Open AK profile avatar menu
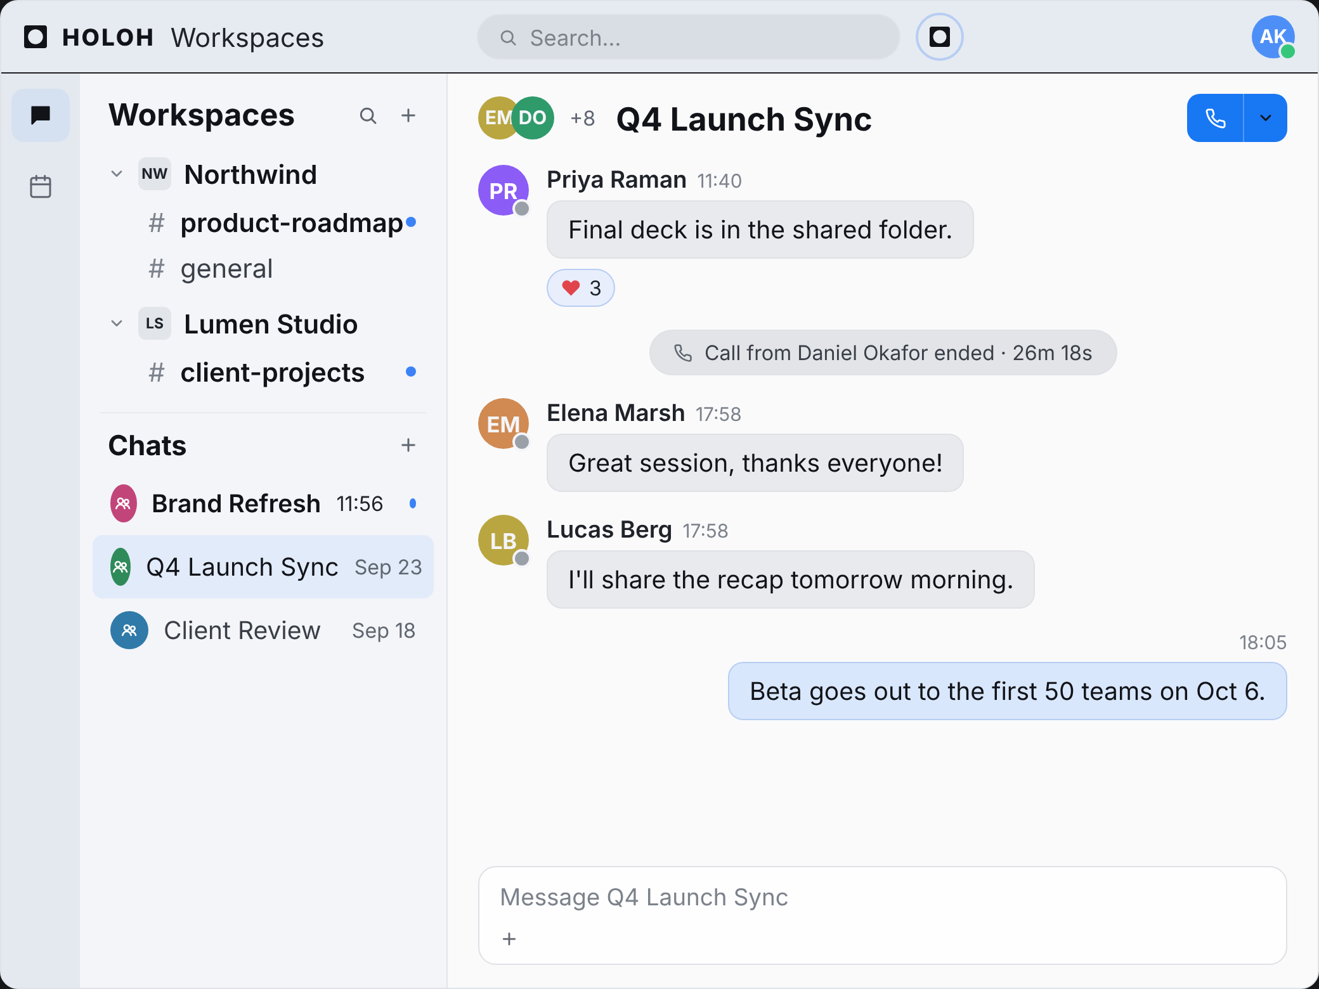Screen dimensions: 1319x989 [x=1273, y=37]
